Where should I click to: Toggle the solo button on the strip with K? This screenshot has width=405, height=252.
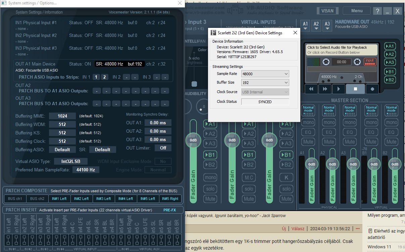(x=286, y=188)
